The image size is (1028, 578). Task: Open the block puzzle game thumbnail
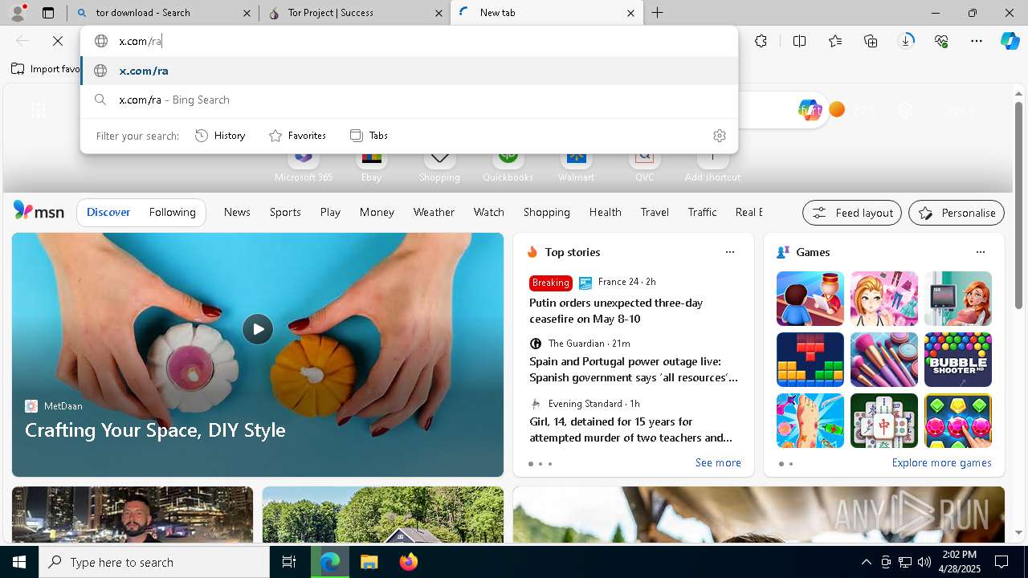coord(810,360)
